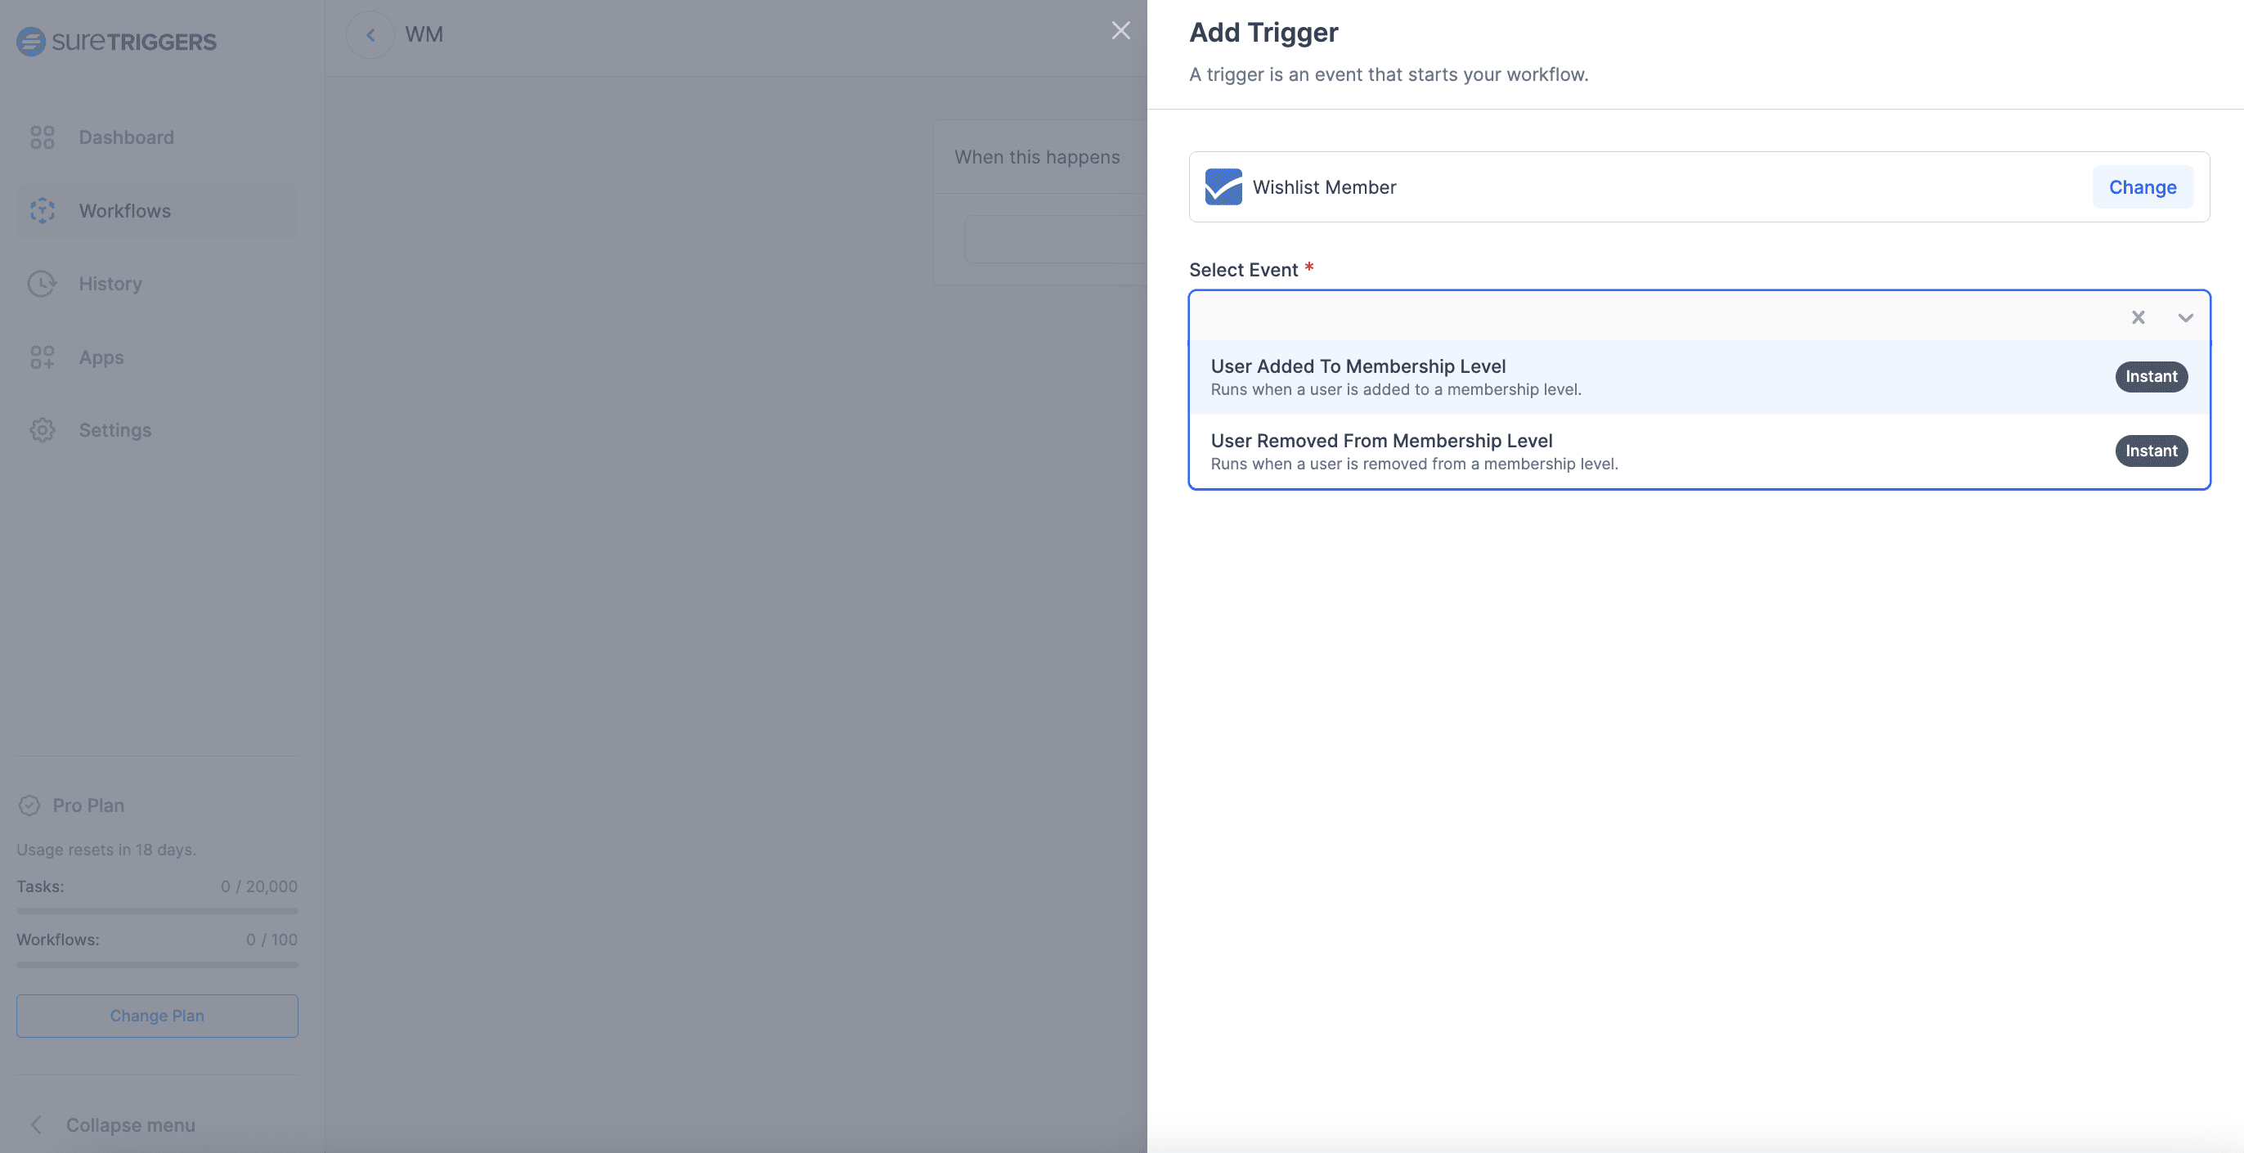Click the Collapse menu label

(x=131, y=1125)
